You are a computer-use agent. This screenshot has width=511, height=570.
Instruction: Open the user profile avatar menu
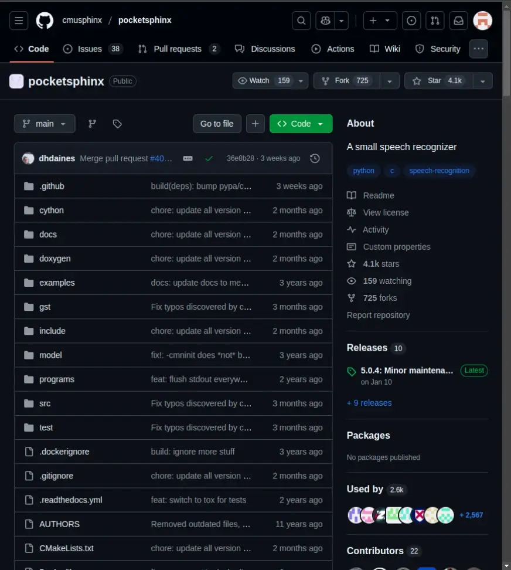click(482, 21)
